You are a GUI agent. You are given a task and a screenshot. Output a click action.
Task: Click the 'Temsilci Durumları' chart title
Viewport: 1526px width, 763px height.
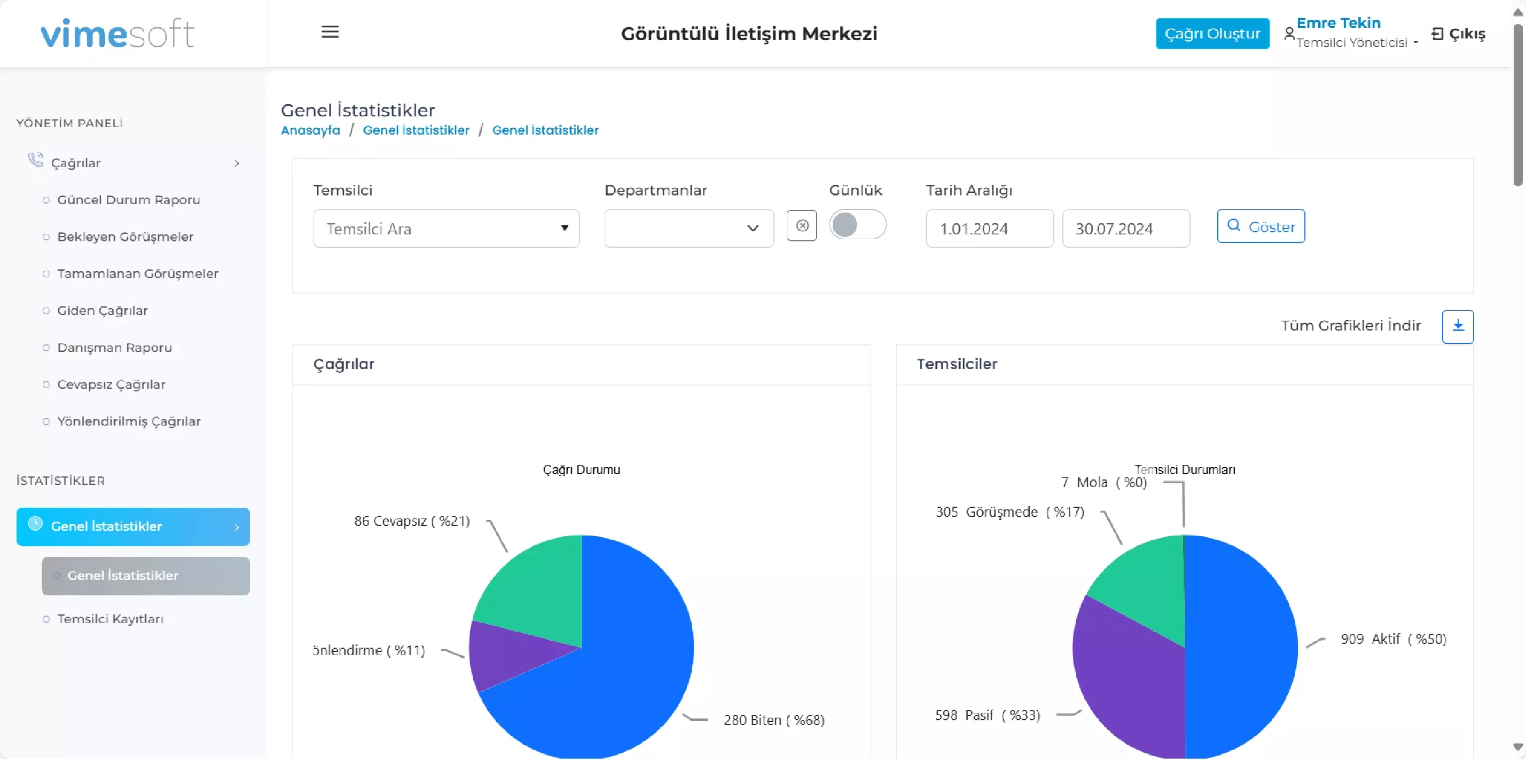(x=1185, y=470)
